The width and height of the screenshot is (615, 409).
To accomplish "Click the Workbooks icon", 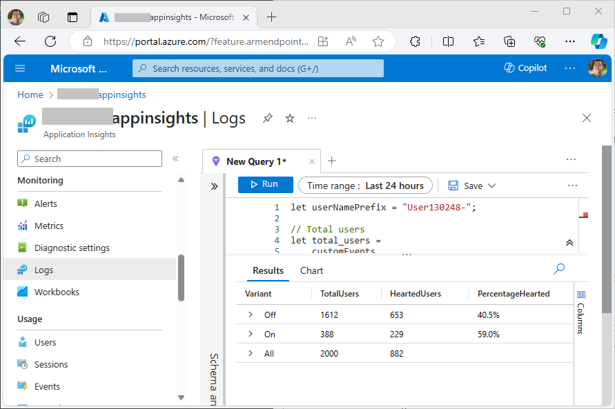I will coord(22,292).
